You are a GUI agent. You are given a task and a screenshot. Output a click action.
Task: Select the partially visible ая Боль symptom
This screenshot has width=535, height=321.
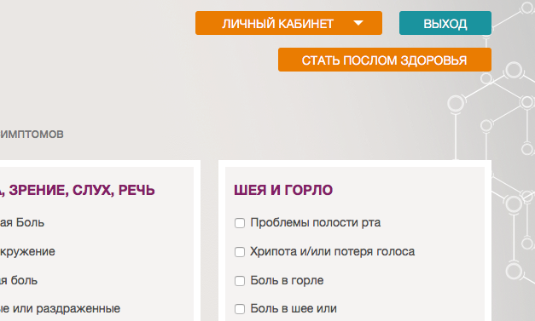[x=22, y=222]
